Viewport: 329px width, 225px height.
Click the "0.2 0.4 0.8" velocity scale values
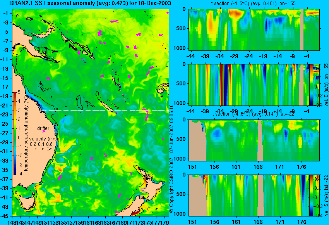click(41, 144)
